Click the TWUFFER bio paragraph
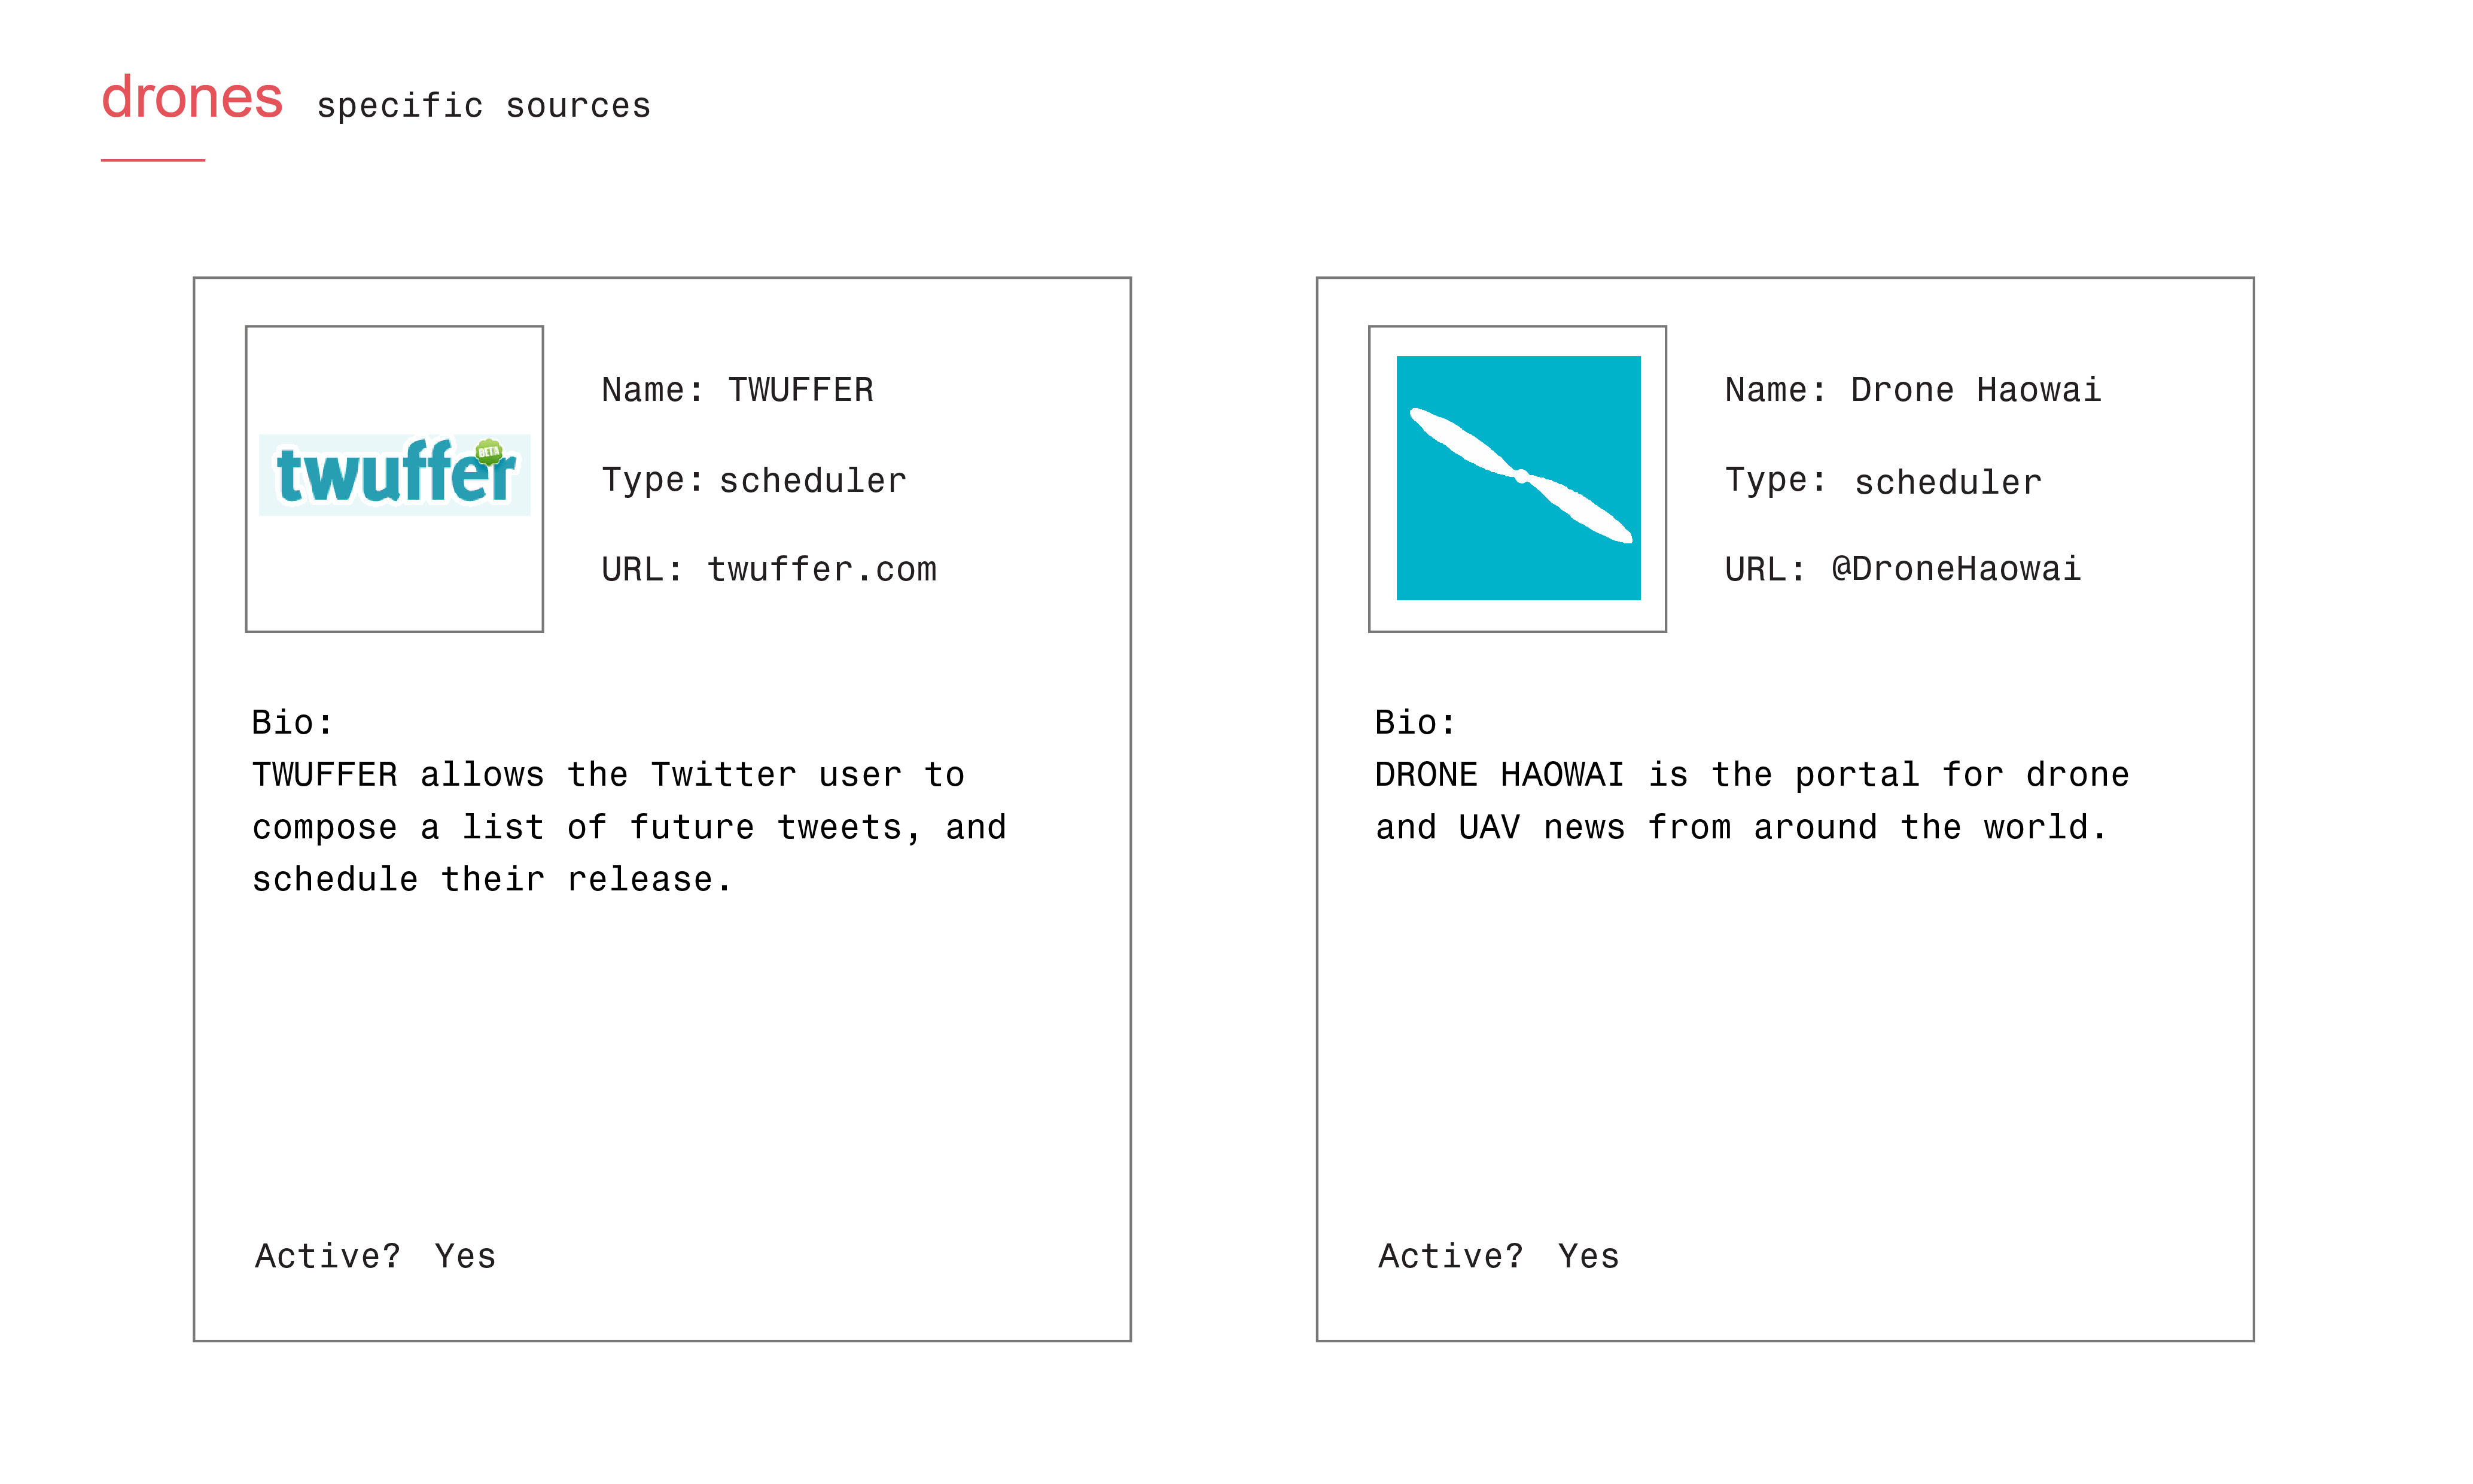The height and width of the screenshot is (1484, 2473). pos(630,827)
